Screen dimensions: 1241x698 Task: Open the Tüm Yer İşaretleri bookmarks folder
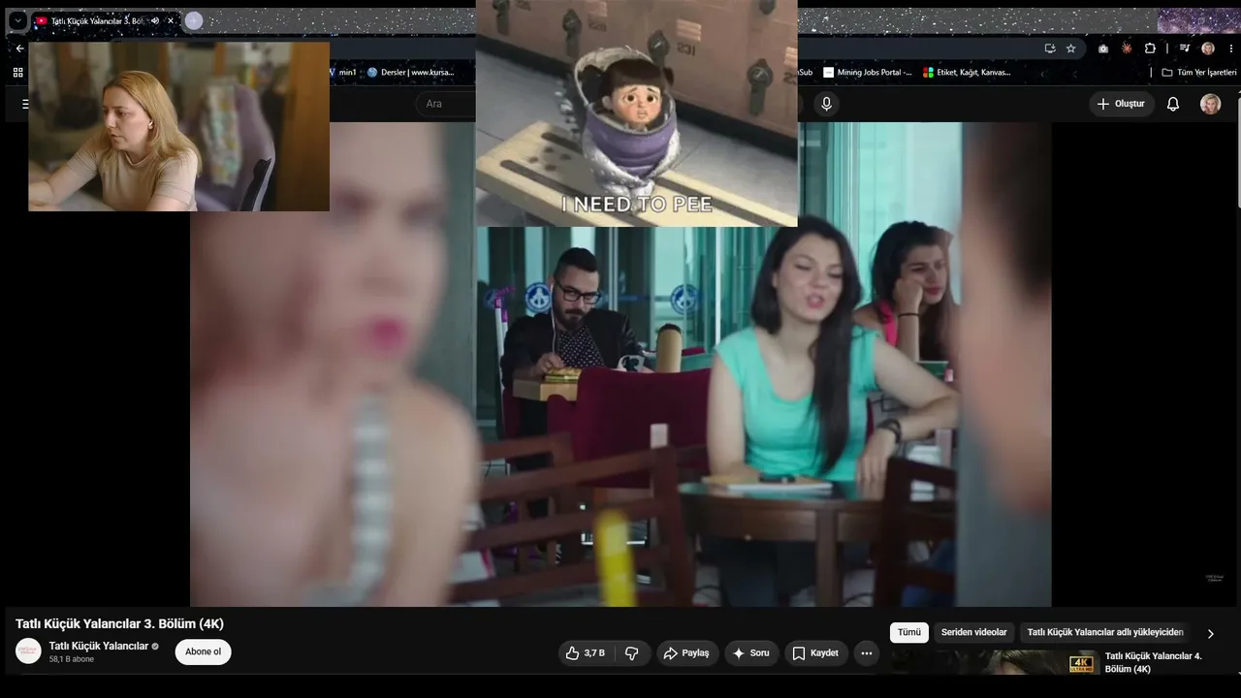point(1199,73)
